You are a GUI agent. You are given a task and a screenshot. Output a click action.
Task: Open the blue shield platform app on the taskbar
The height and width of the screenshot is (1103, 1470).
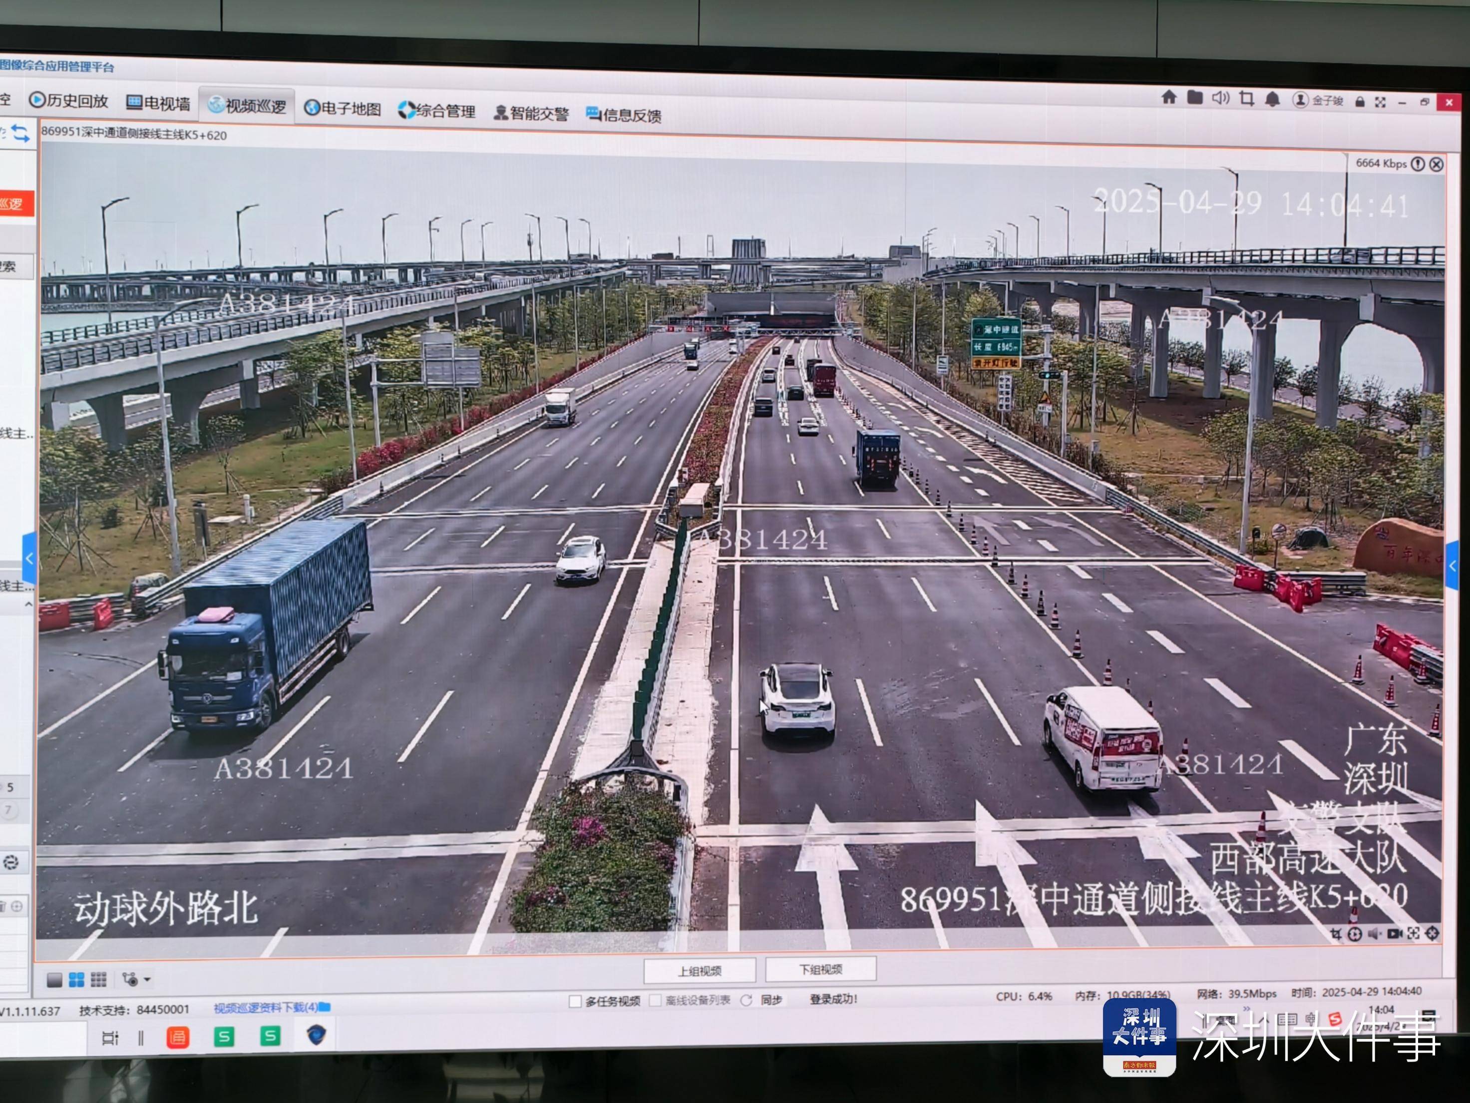(317, 1035)
